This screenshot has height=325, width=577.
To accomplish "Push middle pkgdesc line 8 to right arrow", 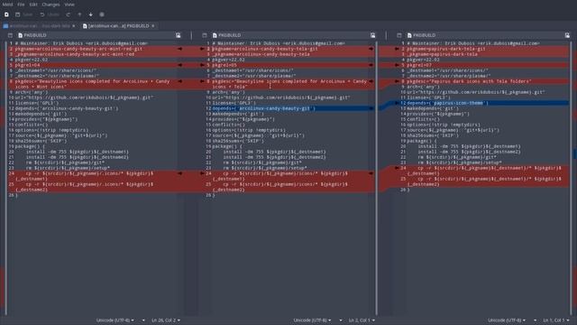I will point(371,81).
